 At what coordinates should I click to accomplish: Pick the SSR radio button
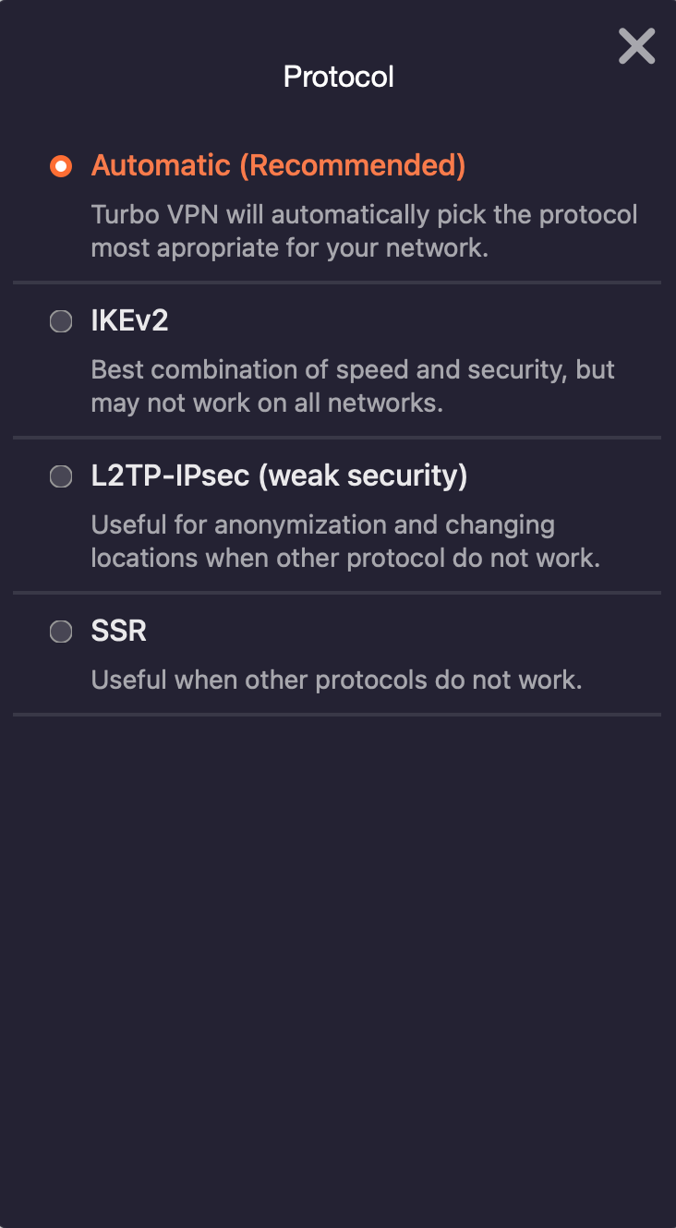coord(61,632)
